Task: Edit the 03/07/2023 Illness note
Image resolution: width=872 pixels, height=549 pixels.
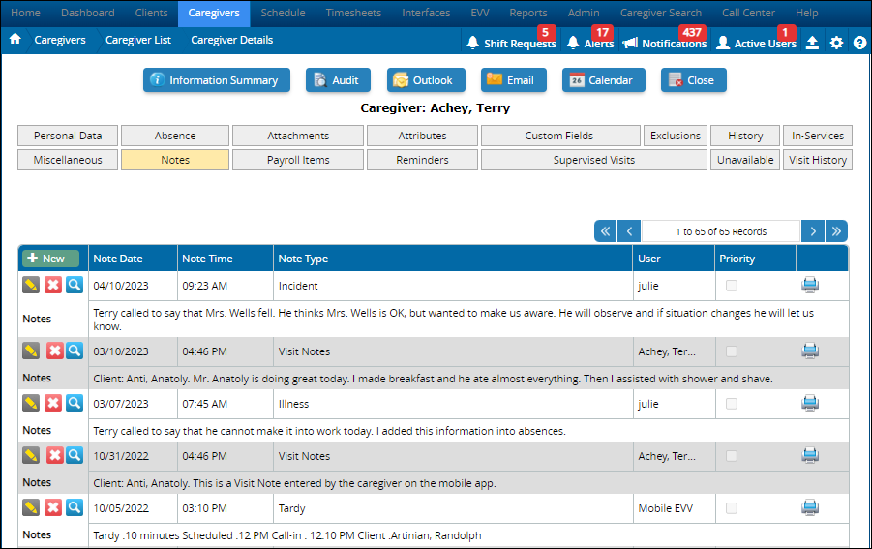Action: point(31,403)
